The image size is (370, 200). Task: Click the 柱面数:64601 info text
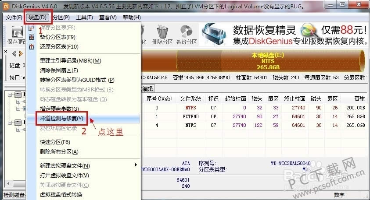coord(251,77)
